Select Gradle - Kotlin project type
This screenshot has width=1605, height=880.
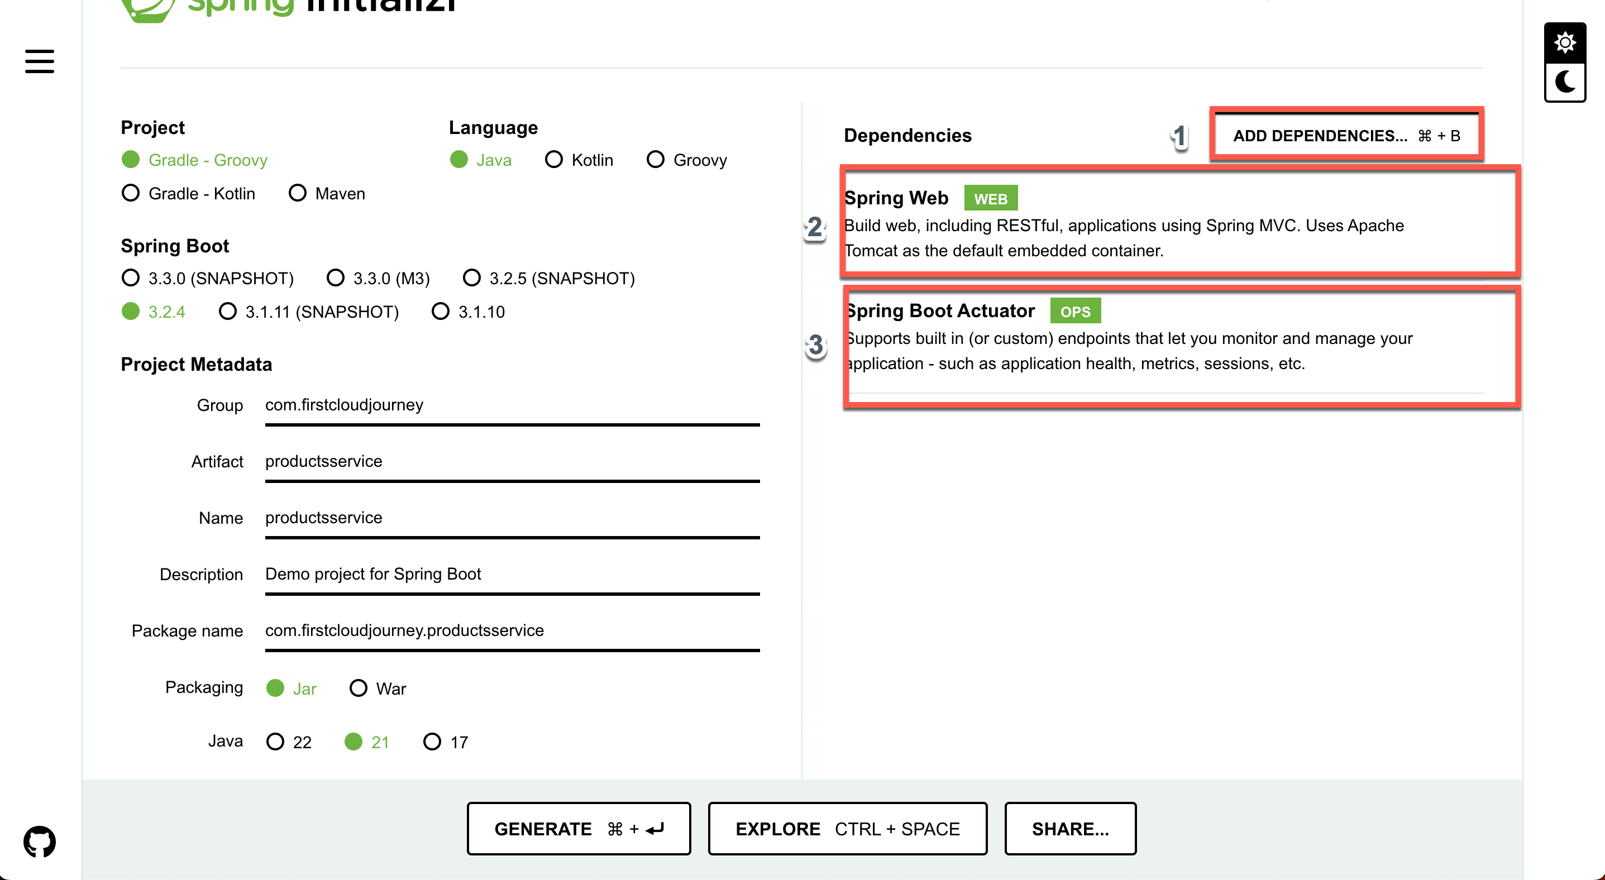click(188, 194)
